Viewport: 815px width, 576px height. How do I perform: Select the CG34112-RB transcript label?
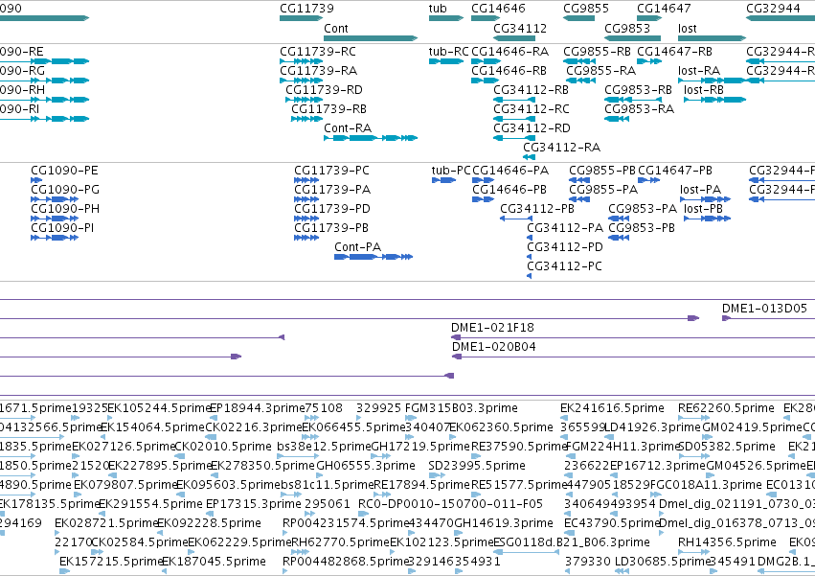coord(531,90)
